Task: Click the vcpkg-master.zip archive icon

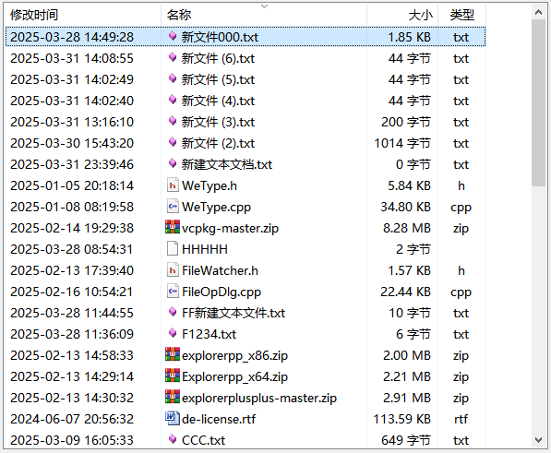Action: pos(173,227)
